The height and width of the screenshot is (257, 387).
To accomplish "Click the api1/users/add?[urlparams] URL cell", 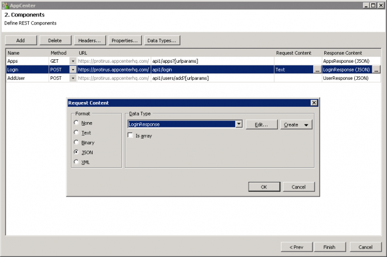I will pos(212,78).
